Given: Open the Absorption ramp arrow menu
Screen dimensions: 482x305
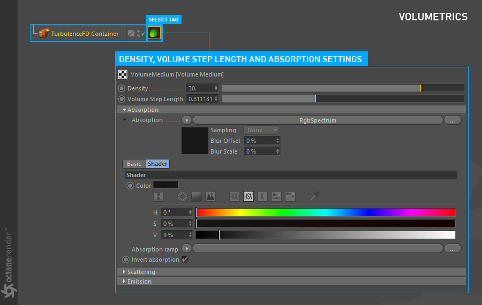Looking at the screenshot, I should click(186, 248).
